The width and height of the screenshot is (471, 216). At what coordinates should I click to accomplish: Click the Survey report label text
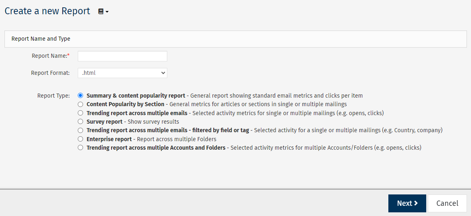[105, 122]
